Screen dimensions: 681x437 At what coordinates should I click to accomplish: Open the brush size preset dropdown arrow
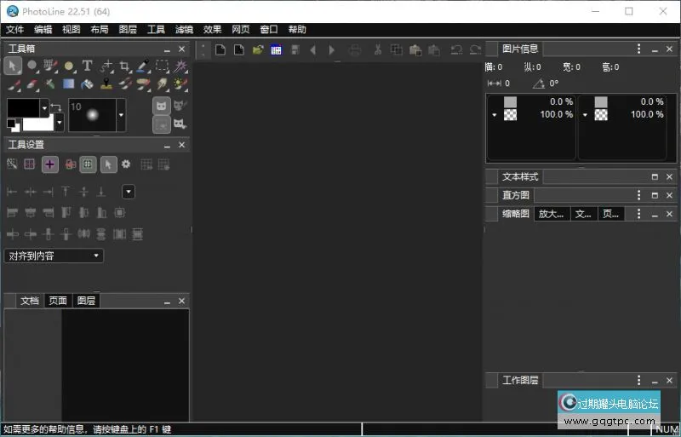[x=121, y=114]
